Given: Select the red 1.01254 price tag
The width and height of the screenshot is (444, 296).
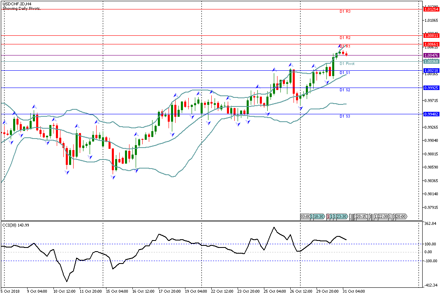Looking at the screenshot, I should coord(431,9).
